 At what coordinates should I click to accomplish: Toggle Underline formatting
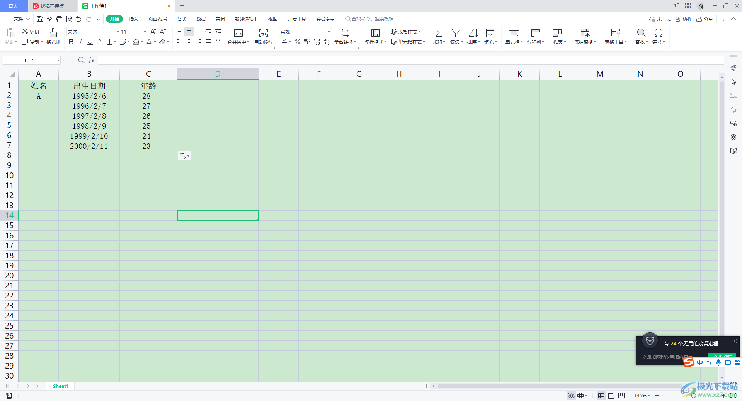pos(90,42)
